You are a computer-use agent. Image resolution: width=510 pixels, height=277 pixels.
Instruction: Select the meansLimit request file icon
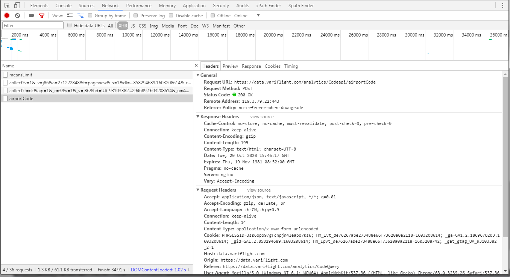[x=5, y=75]
